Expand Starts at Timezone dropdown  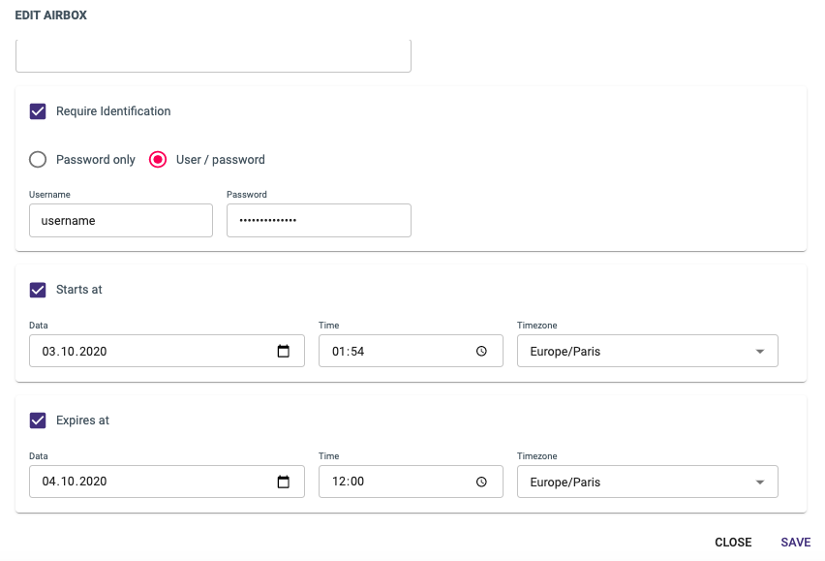[648, 351]
